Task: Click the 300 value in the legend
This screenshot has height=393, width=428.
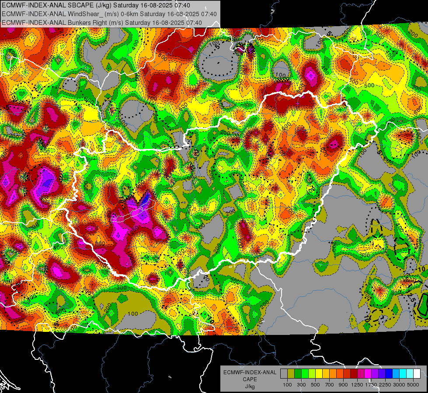Action: pyautogui.click(x=301, y=385)
